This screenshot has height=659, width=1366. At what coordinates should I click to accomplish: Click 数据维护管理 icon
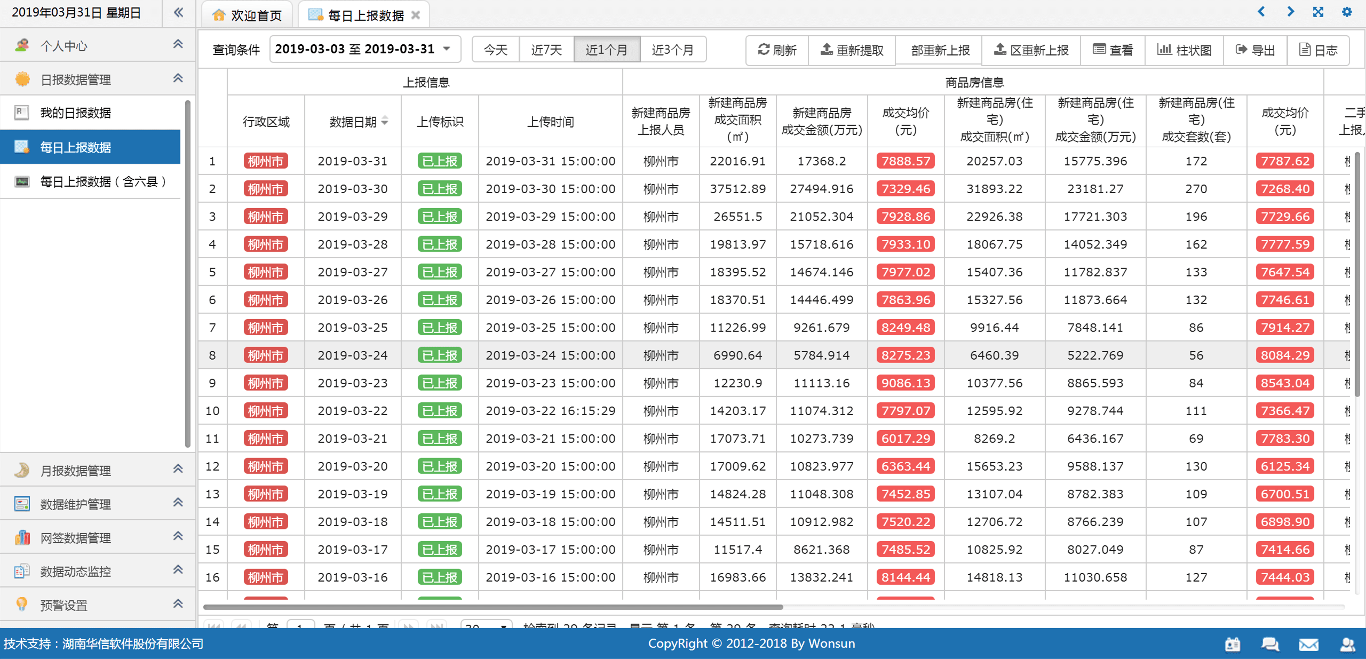tap(22, 503)
